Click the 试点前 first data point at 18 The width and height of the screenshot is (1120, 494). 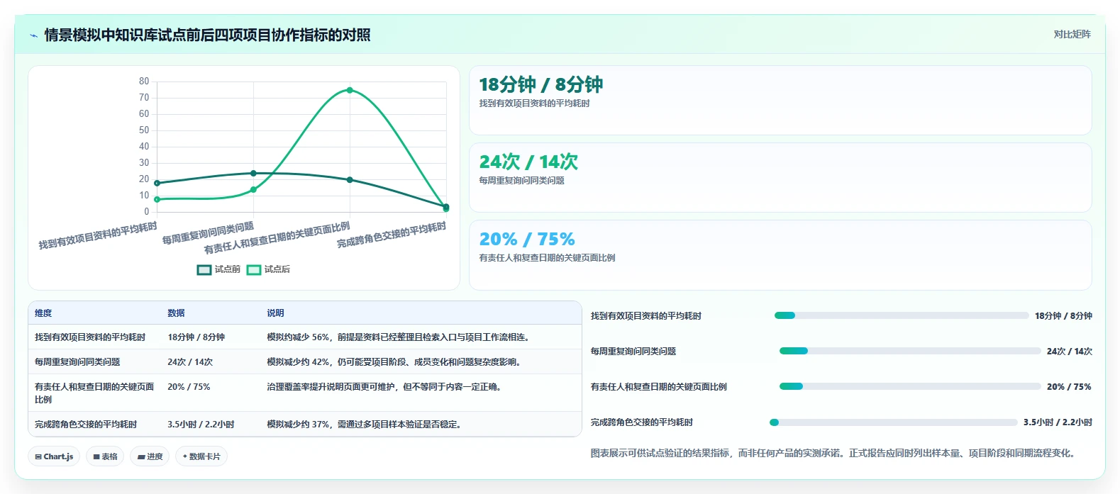click(157, 183)
